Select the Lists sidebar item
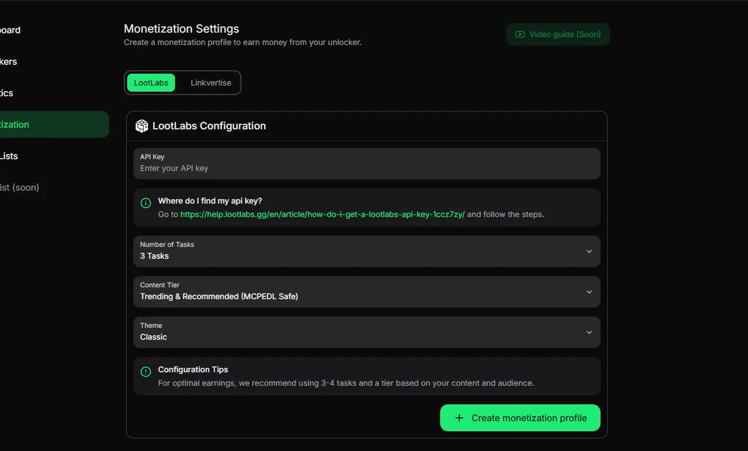Image resolution: width=748 pixels, height=451 pixels. pos(9,156)
